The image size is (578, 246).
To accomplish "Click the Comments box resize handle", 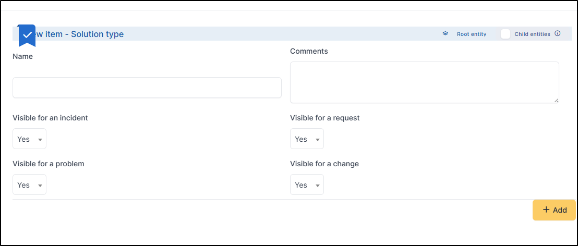I will tap(556, 100).
